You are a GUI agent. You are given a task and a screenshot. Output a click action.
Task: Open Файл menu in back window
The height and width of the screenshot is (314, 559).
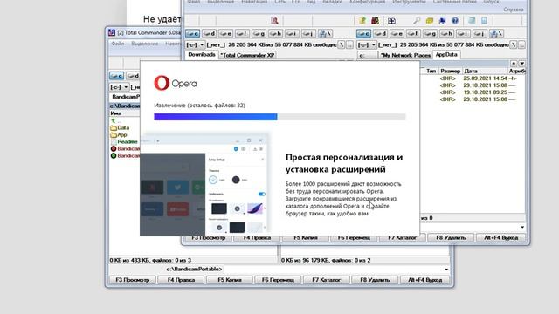pos(118,44)
